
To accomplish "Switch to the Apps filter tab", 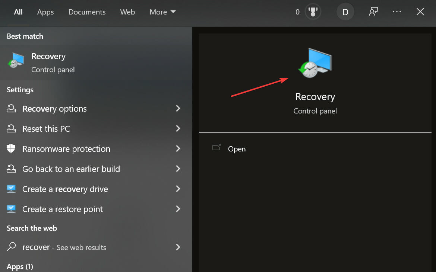I will [x=45, y=12].
